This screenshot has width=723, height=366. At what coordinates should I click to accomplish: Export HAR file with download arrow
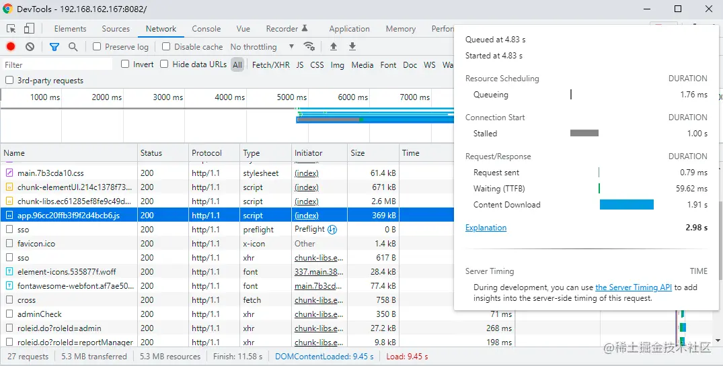pos(352,46)
